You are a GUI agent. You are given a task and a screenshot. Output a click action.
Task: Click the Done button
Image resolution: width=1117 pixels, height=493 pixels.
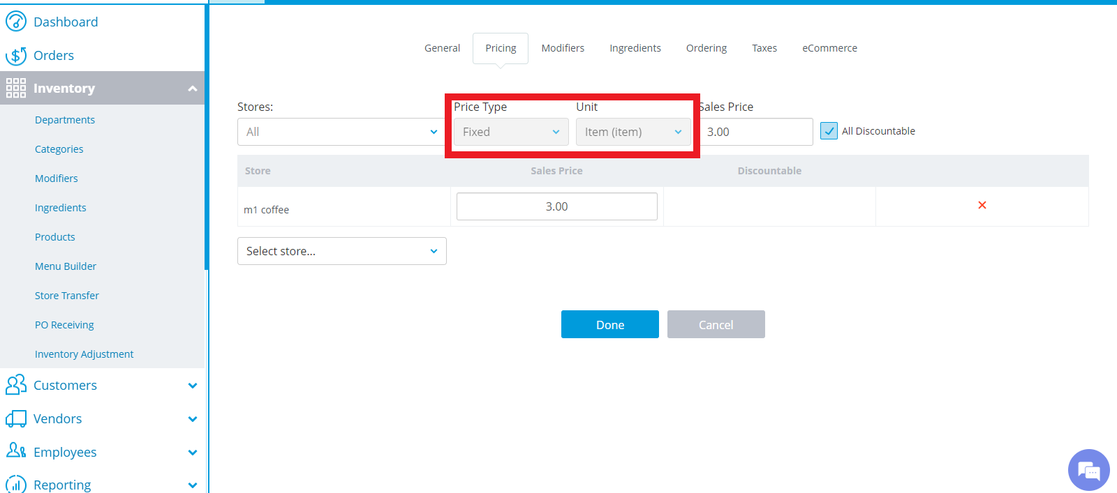click(610, 324)
